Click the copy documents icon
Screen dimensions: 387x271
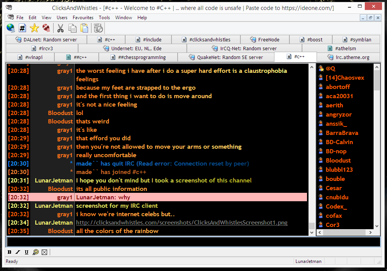pos(72,28)
